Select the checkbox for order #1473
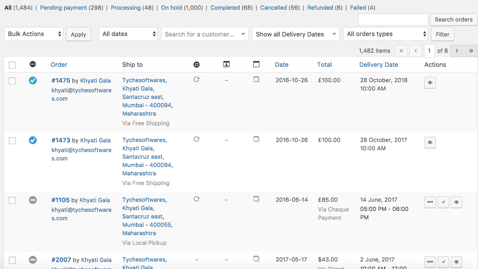The width and height of the screenshot is (478, 269). [12, 141]
